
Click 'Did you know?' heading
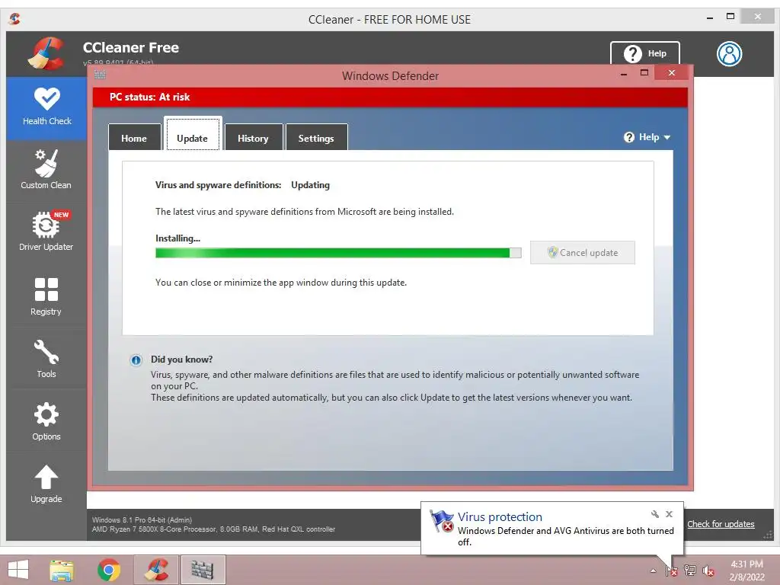click(181, 360)
